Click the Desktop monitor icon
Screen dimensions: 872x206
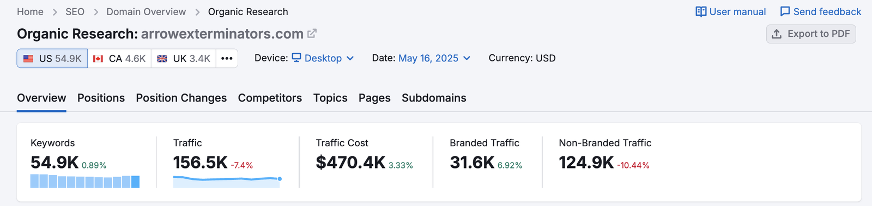coord(296,58)
